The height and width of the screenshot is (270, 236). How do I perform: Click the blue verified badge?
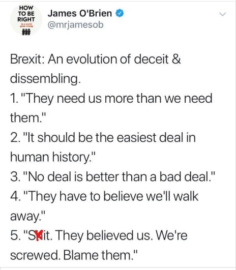click(x=120, y=13)
